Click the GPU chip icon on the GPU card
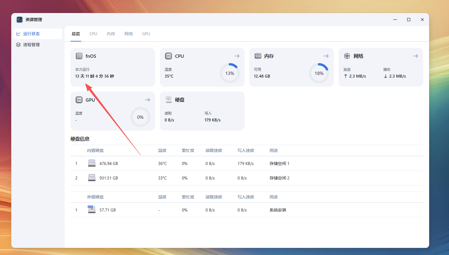 click(79, 100)
